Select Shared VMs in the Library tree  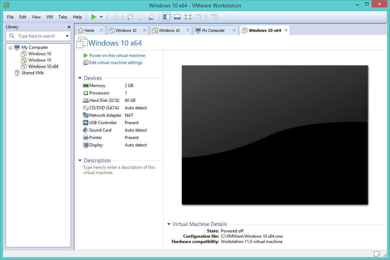(x=32, y=73)
